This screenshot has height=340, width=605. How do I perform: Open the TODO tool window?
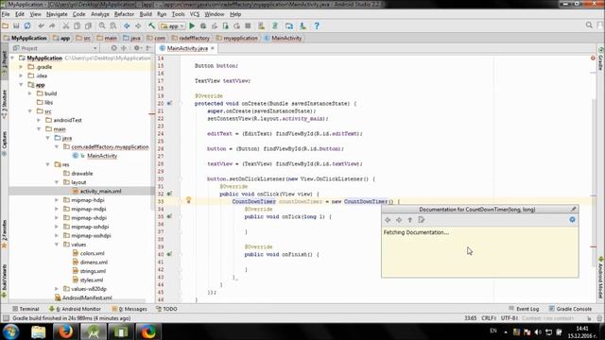(x=166, y=309)
